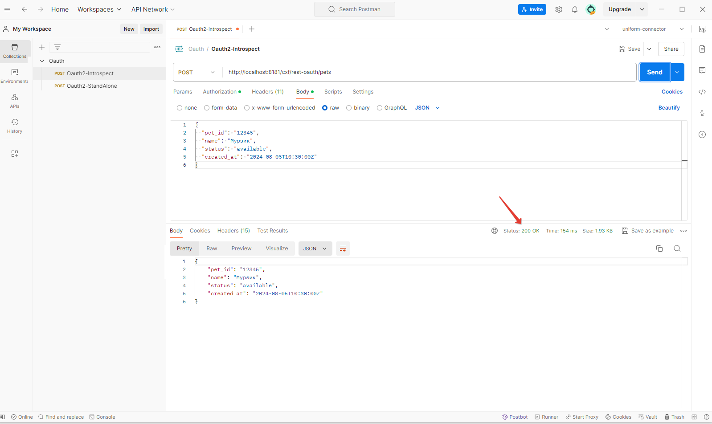
Task: Switch to the Headers (11) tab
Action: tap(268, 92)
